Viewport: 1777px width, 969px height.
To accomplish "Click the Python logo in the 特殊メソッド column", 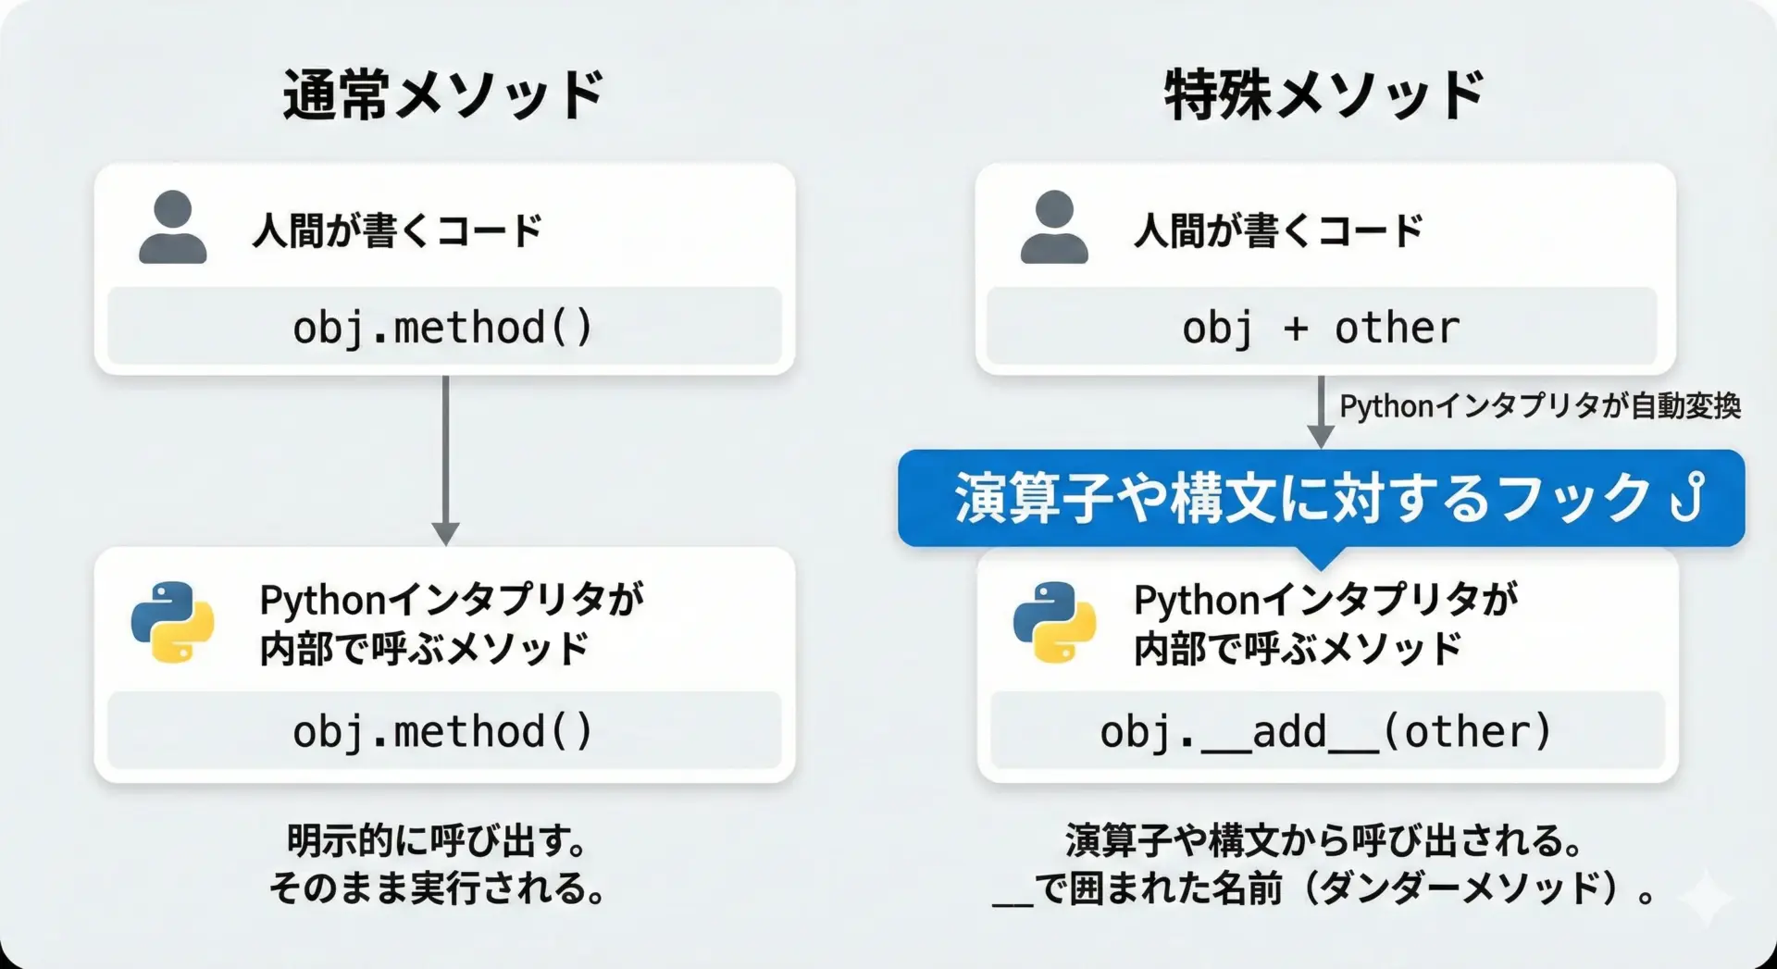I will point(1054,622).
